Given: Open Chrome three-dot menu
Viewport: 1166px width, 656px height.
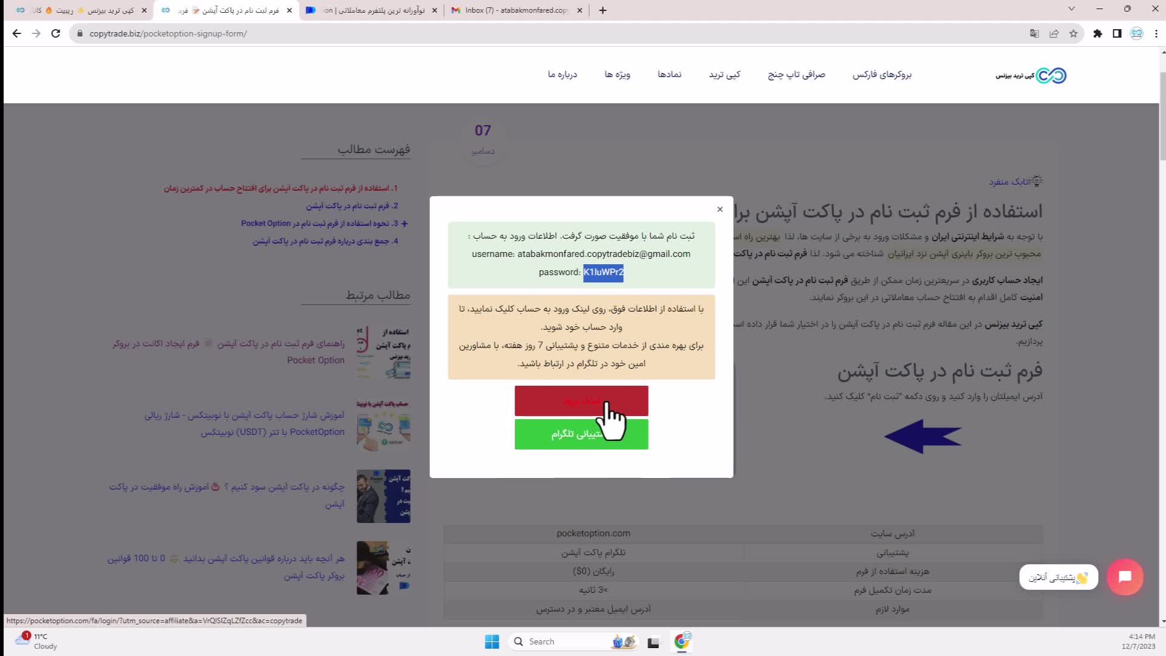Looking at the screenshot, I should [1156, 33].
